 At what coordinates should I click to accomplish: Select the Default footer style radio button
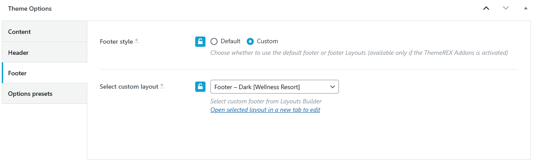tap(214, 41)
